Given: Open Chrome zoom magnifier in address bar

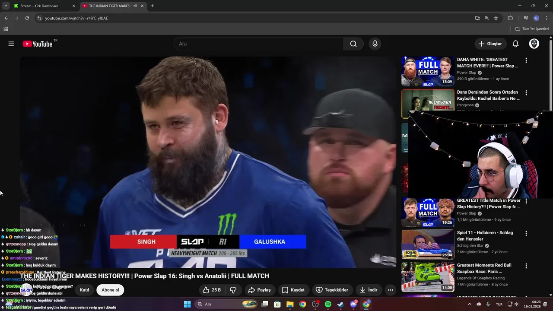Looking at the screenshot, I should pos(486,18).
